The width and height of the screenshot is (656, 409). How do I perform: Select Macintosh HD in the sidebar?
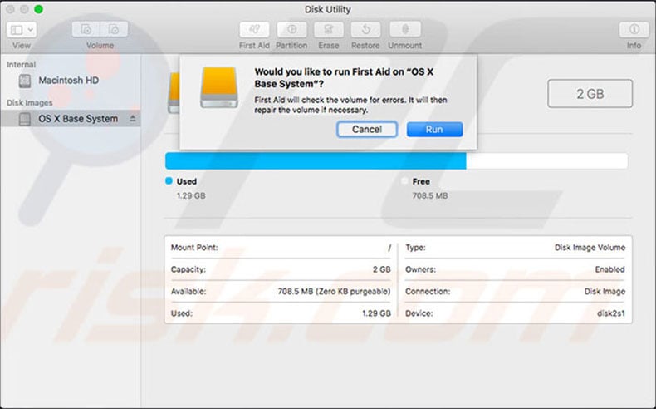coord(71,81)
